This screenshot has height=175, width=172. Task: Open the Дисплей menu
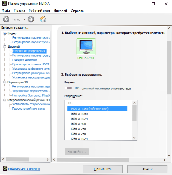coord(60,11)
